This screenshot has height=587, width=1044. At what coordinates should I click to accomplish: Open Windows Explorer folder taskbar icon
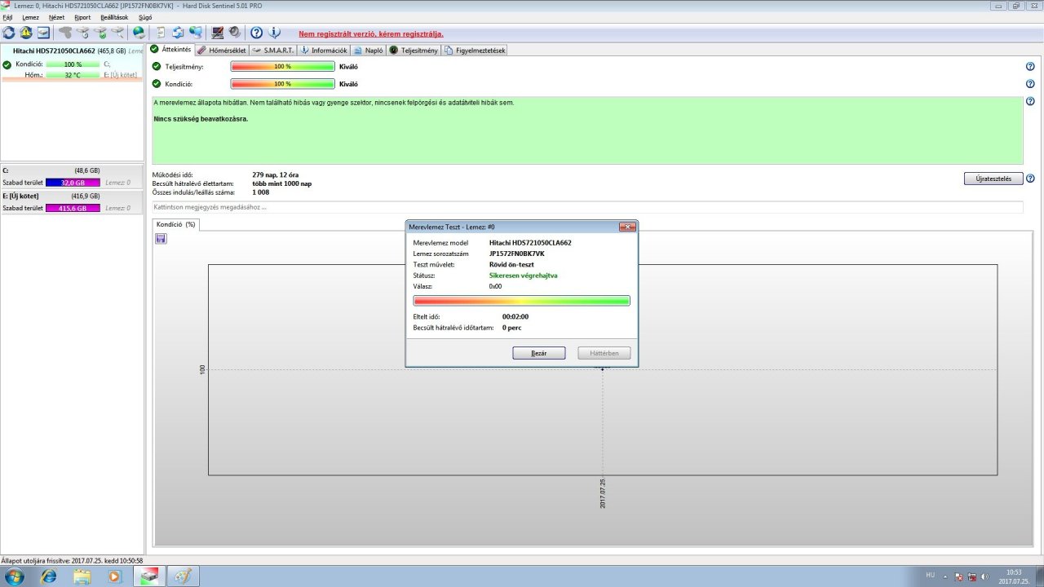coord(82,576)
